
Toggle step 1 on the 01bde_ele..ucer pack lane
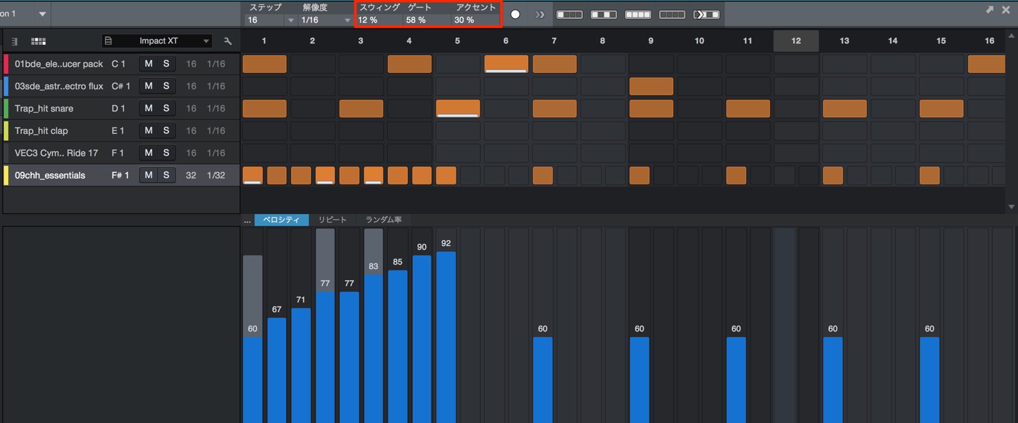tap(265, 64)
